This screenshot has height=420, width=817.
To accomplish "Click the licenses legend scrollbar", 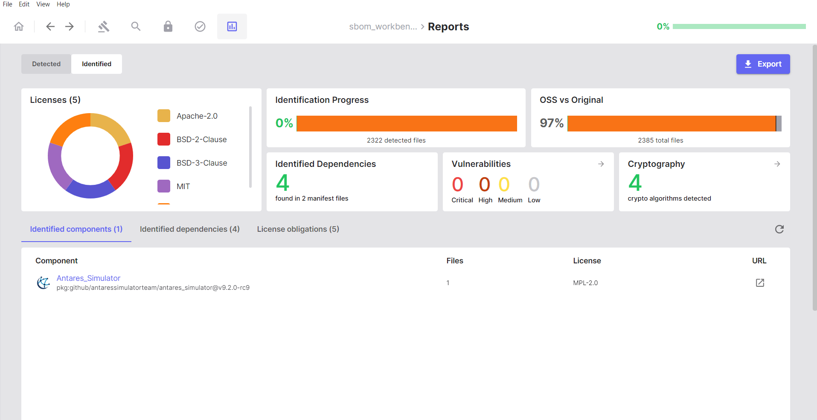I will tap(250, 147).
